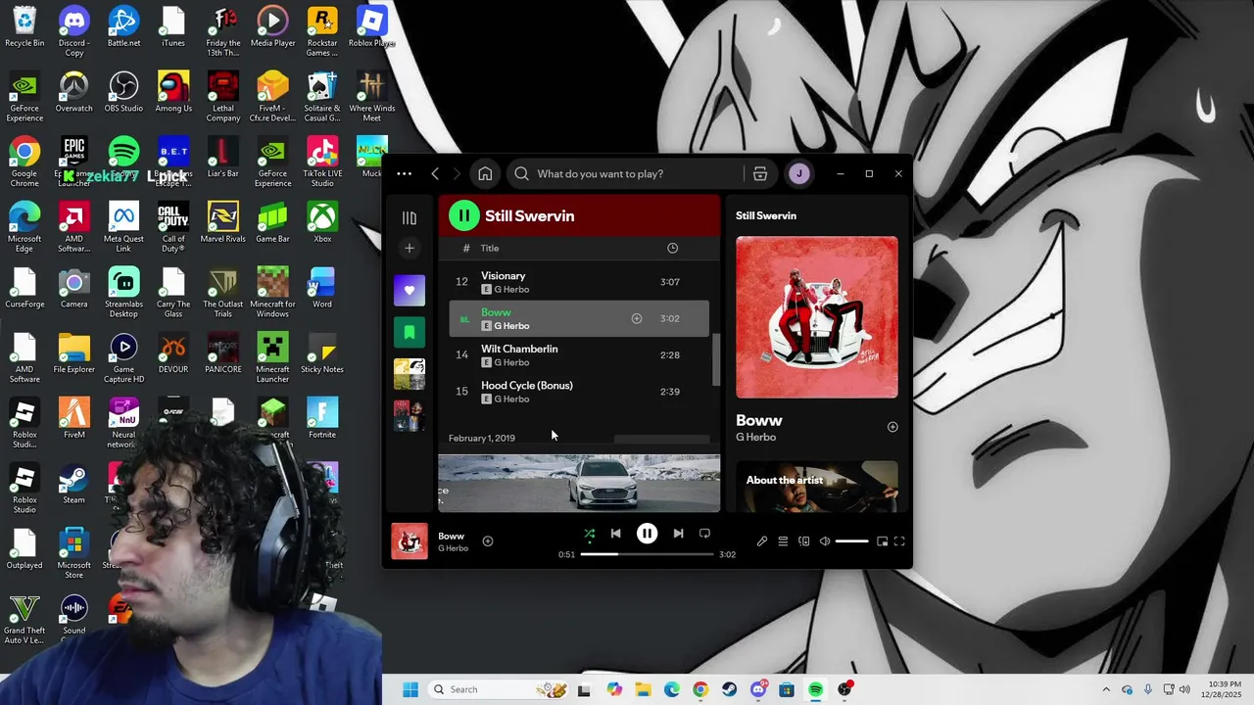Viewport: 1254px width, 705px height.
Task: Create playlist with plus icon in sidebar
Action: 410,248
